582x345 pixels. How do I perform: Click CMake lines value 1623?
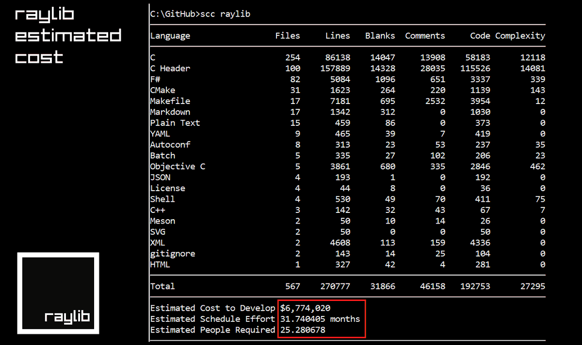340,90
